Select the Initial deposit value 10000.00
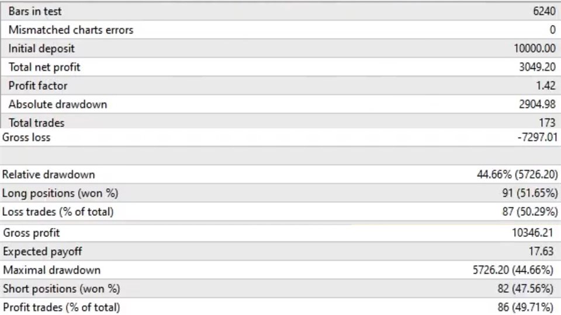561x315 pixels. pyautogui.click(x=535, y=48)
